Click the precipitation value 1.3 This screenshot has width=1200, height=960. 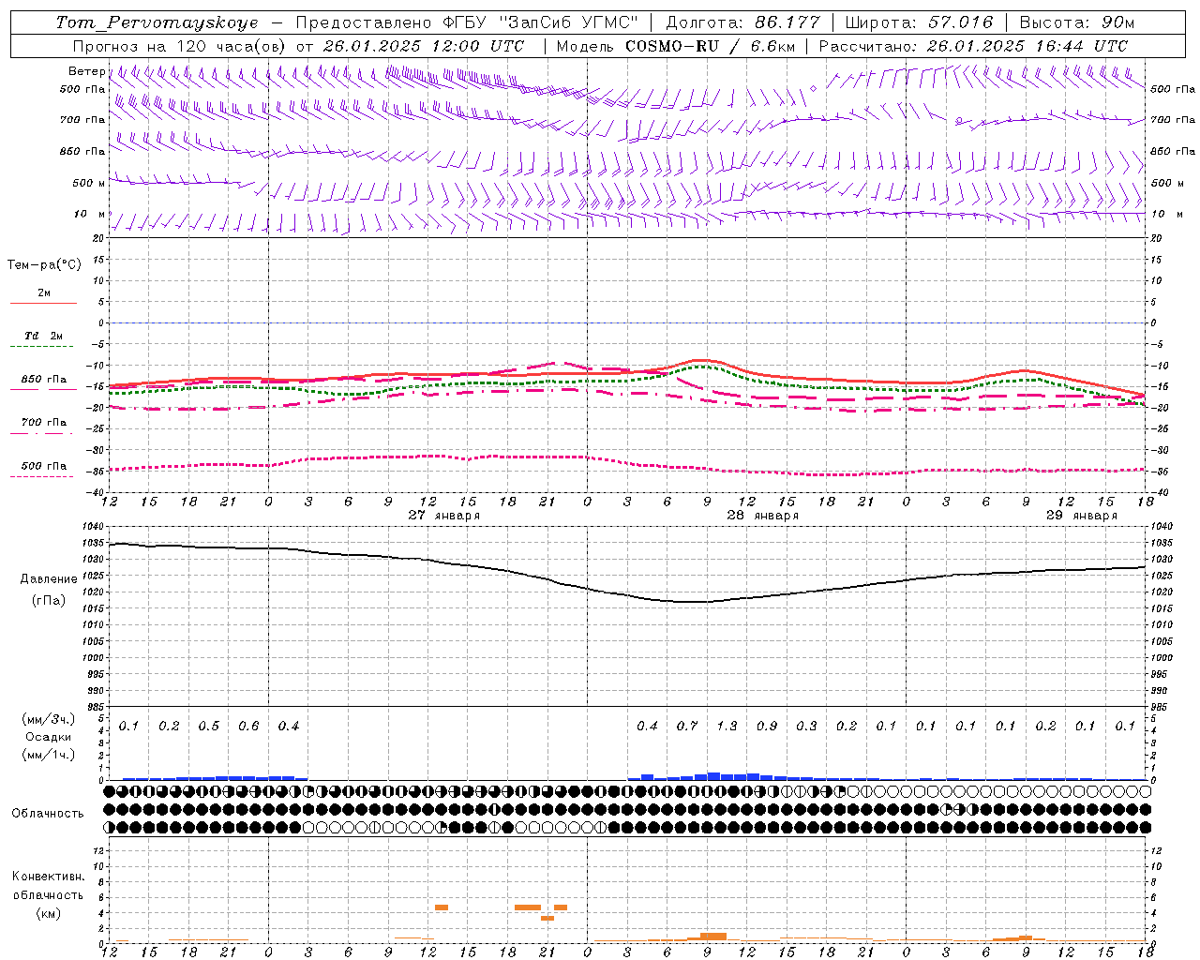click(x=727, y=726)
